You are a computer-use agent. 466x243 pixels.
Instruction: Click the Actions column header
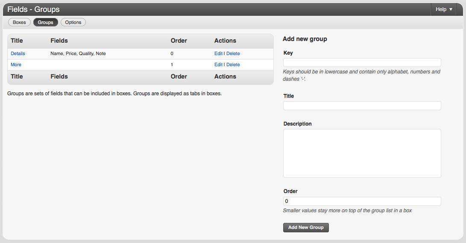(225, 41)
